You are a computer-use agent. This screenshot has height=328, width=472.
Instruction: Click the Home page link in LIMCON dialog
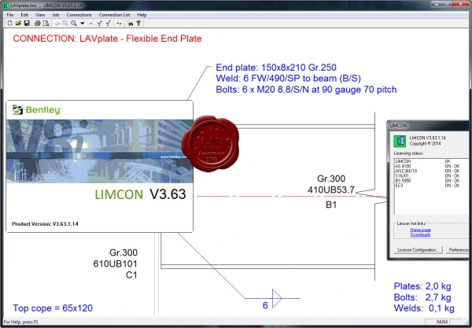click(420, 230)
